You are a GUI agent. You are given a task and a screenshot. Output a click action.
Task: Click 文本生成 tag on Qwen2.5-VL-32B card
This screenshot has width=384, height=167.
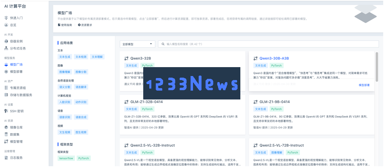pos(131,152)
